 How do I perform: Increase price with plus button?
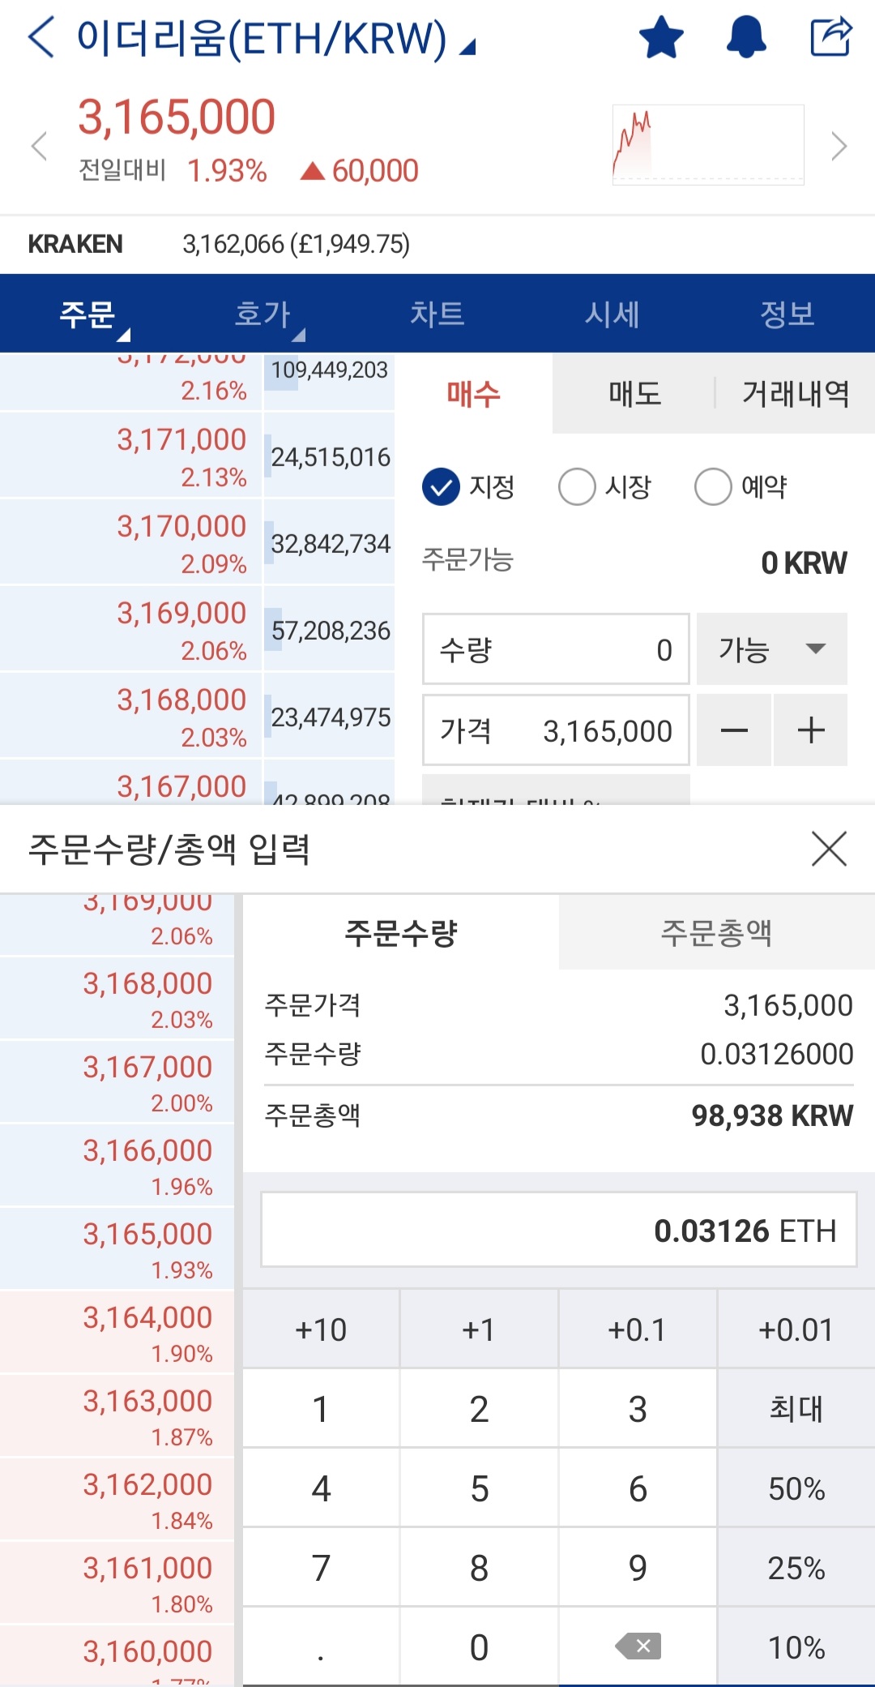click(x=811, y=730)
